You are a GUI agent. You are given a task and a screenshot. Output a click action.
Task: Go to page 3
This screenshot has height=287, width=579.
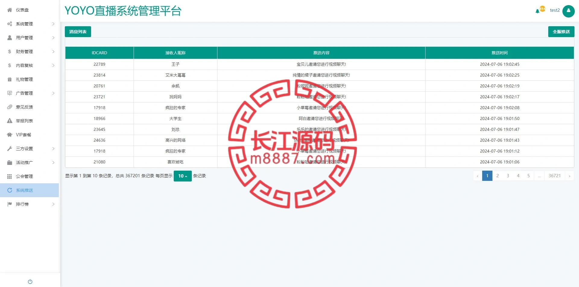(508, 176)
